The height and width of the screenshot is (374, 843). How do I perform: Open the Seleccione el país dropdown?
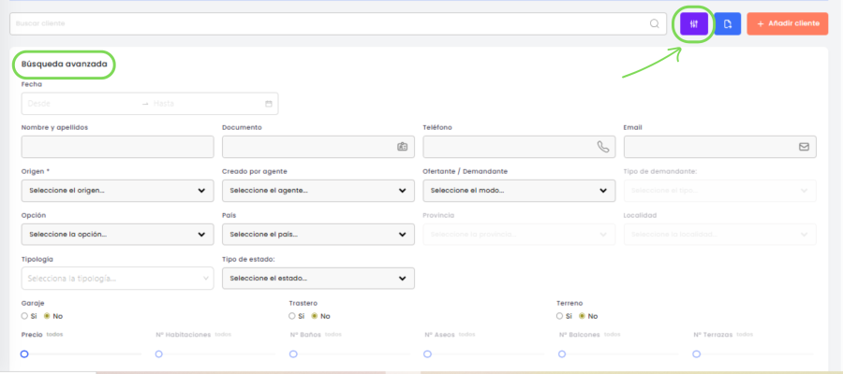[x=318, y=235]
